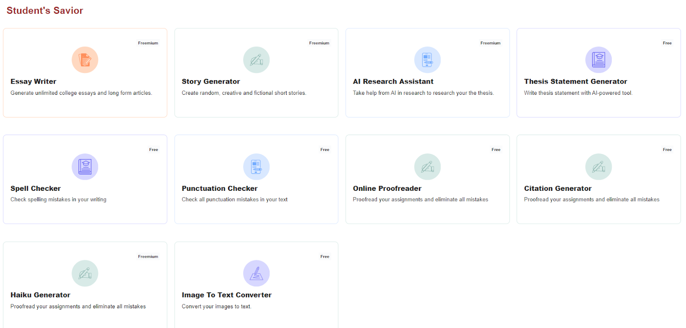The image size is (686, 328).
Task: Click Freemium badge on AI Research Assistant card
Action: click(490, 43)
